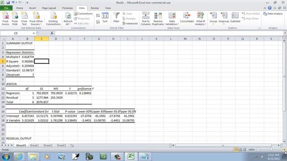
Task: Select column D header
Action: point(56,39)
